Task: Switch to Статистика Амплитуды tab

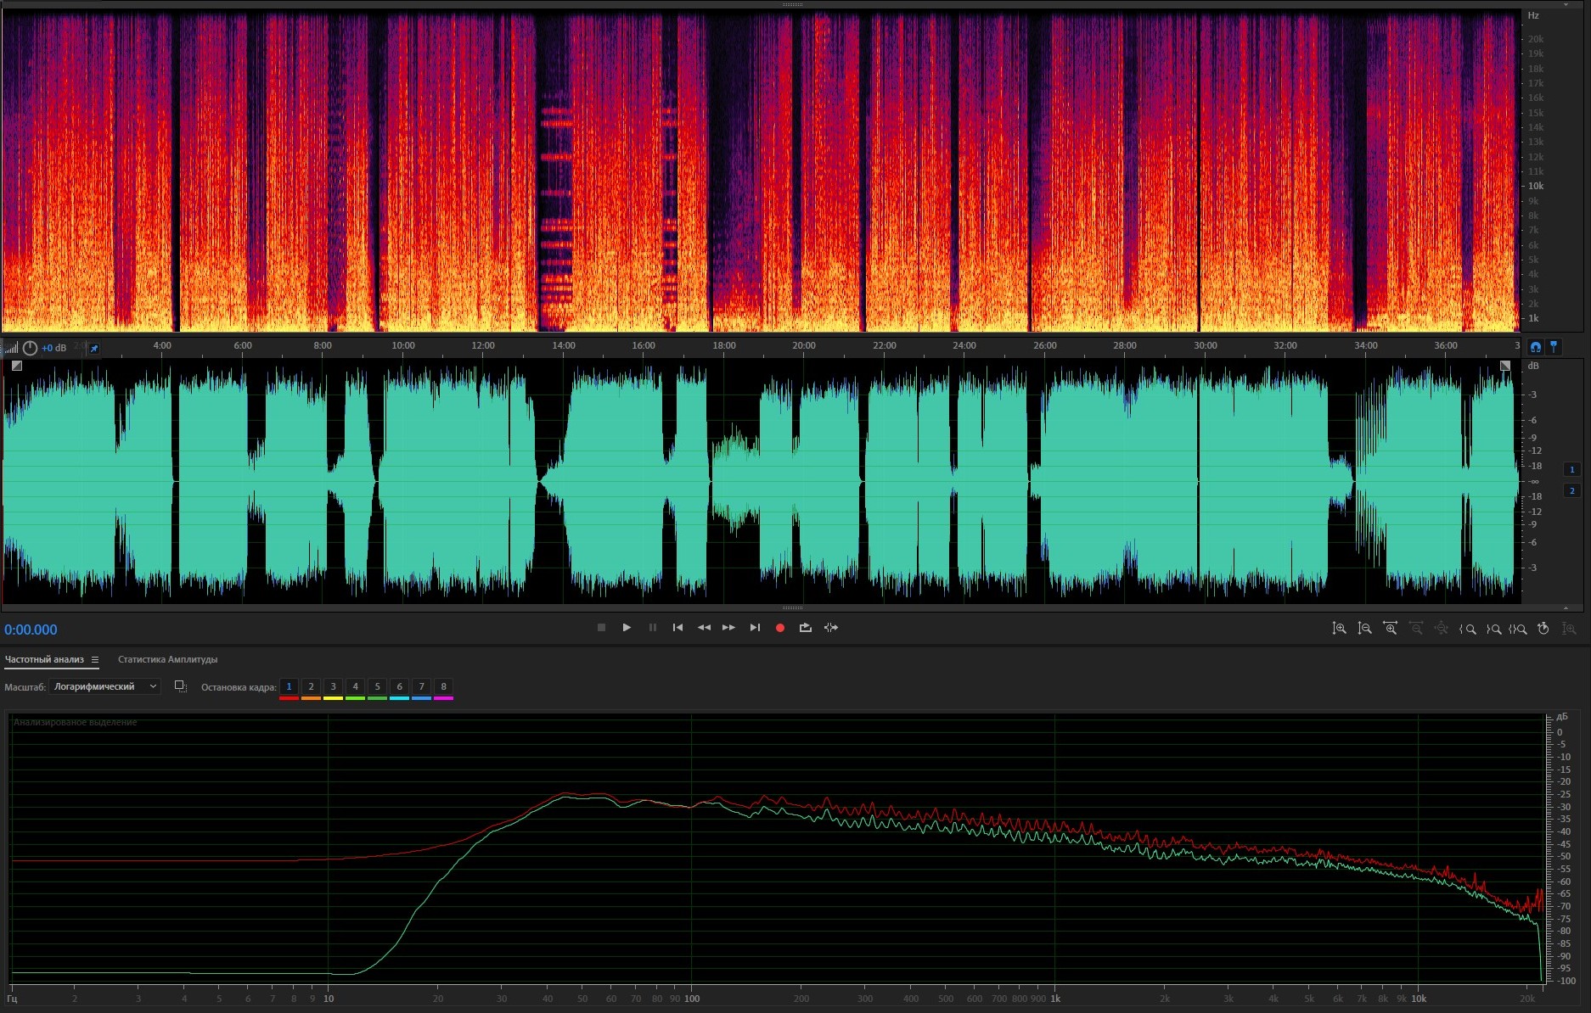Action: click(x=167, y=660)
